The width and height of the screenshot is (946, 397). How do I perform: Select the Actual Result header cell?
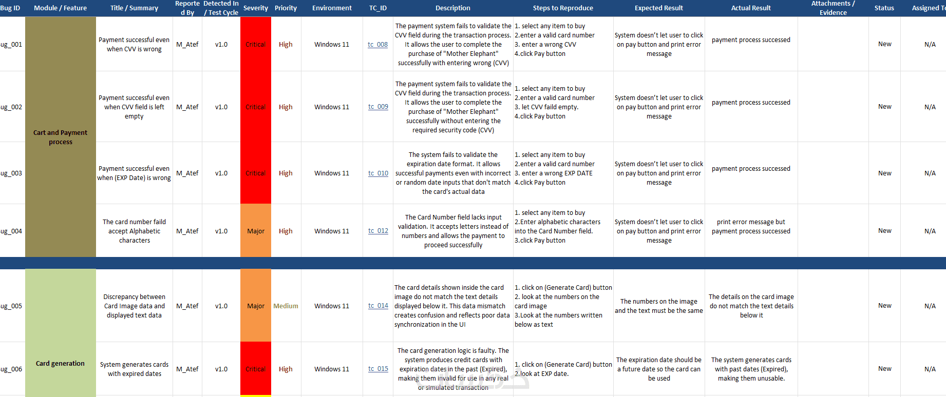click(x=751, y=8)
